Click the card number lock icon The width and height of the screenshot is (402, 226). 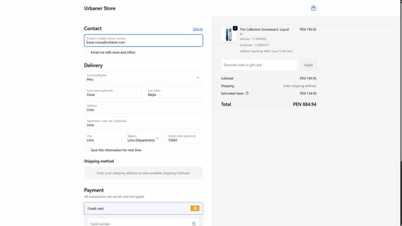pyautogui.click(x=194, y=224)
